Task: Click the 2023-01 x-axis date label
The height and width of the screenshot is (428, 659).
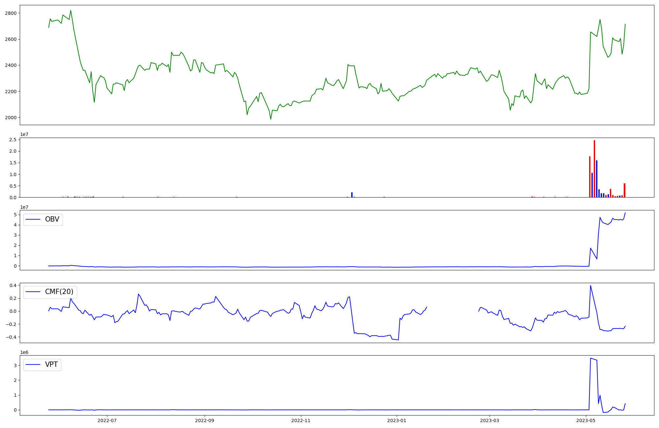Action: click(397, 420)
